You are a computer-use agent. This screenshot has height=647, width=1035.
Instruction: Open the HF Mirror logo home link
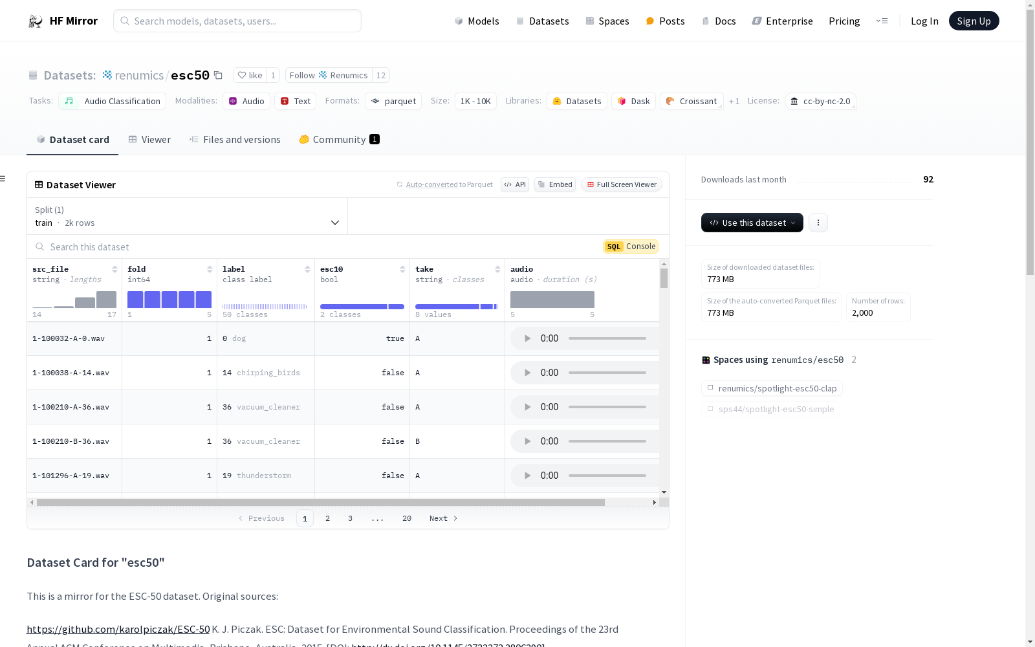click(x=63, y=21)
